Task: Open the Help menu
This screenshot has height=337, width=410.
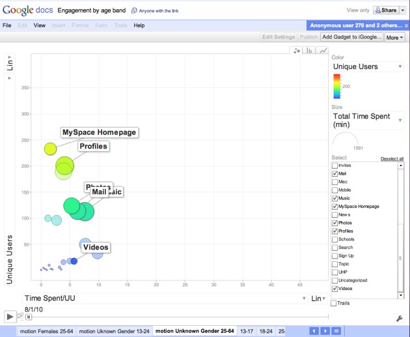Action: pos(139,25)
